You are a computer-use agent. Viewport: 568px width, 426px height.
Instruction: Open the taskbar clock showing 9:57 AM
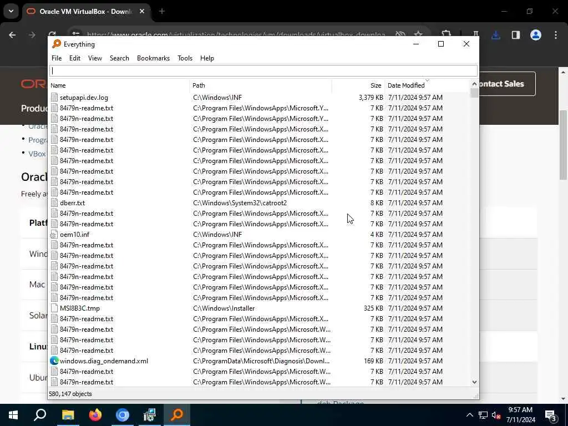pyautogui.click(x=520, y=415)
